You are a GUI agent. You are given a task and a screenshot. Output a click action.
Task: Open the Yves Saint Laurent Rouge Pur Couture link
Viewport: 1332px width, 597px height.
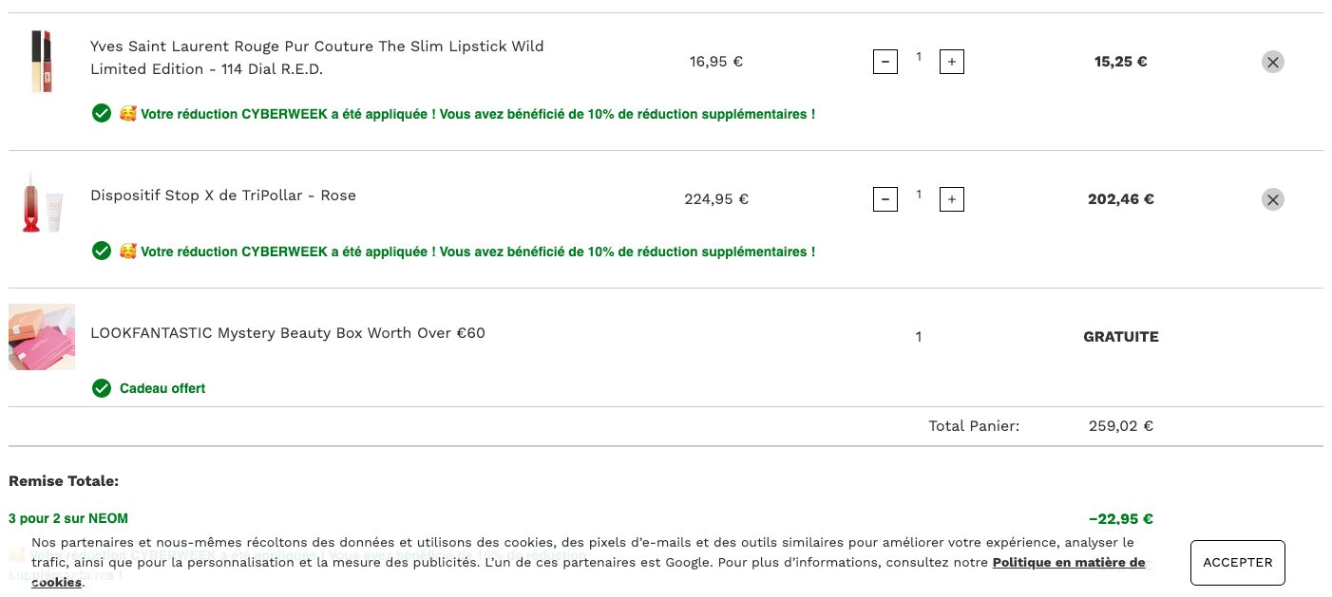[317, 58]
